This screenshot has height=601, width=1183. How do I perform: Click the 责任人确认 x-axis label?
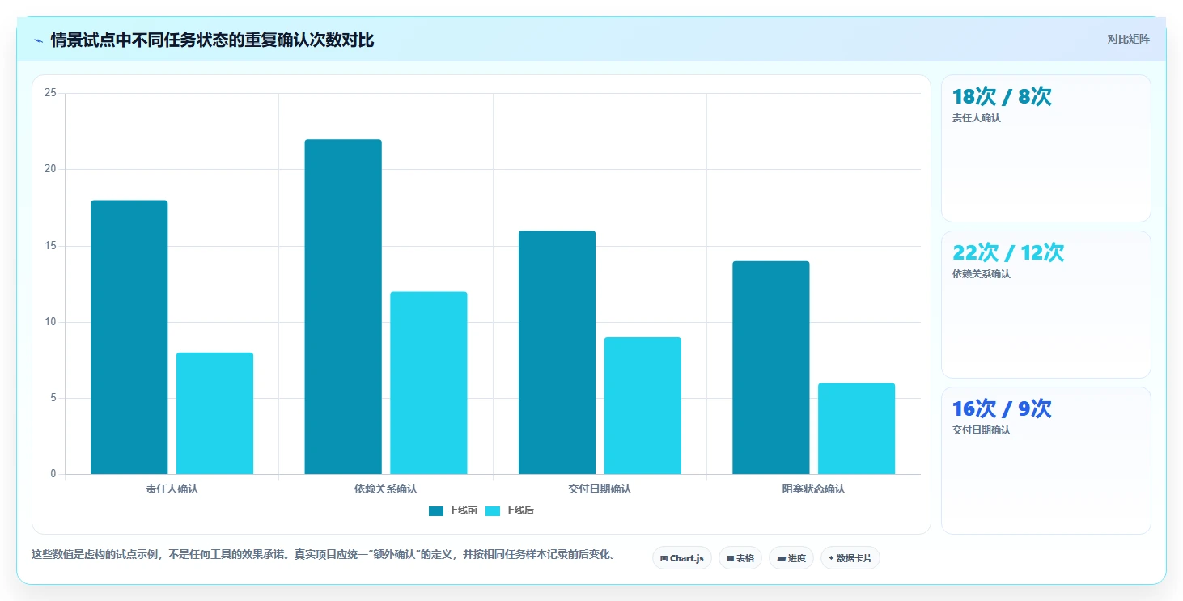172,489
